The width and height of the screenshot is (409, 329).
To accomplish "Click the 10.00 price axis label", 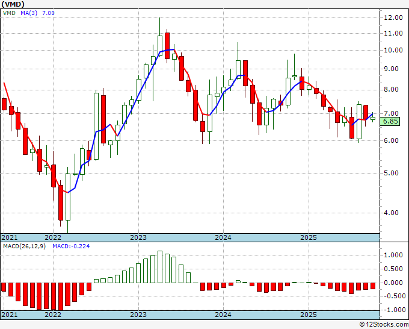I will tap(393, 50).
